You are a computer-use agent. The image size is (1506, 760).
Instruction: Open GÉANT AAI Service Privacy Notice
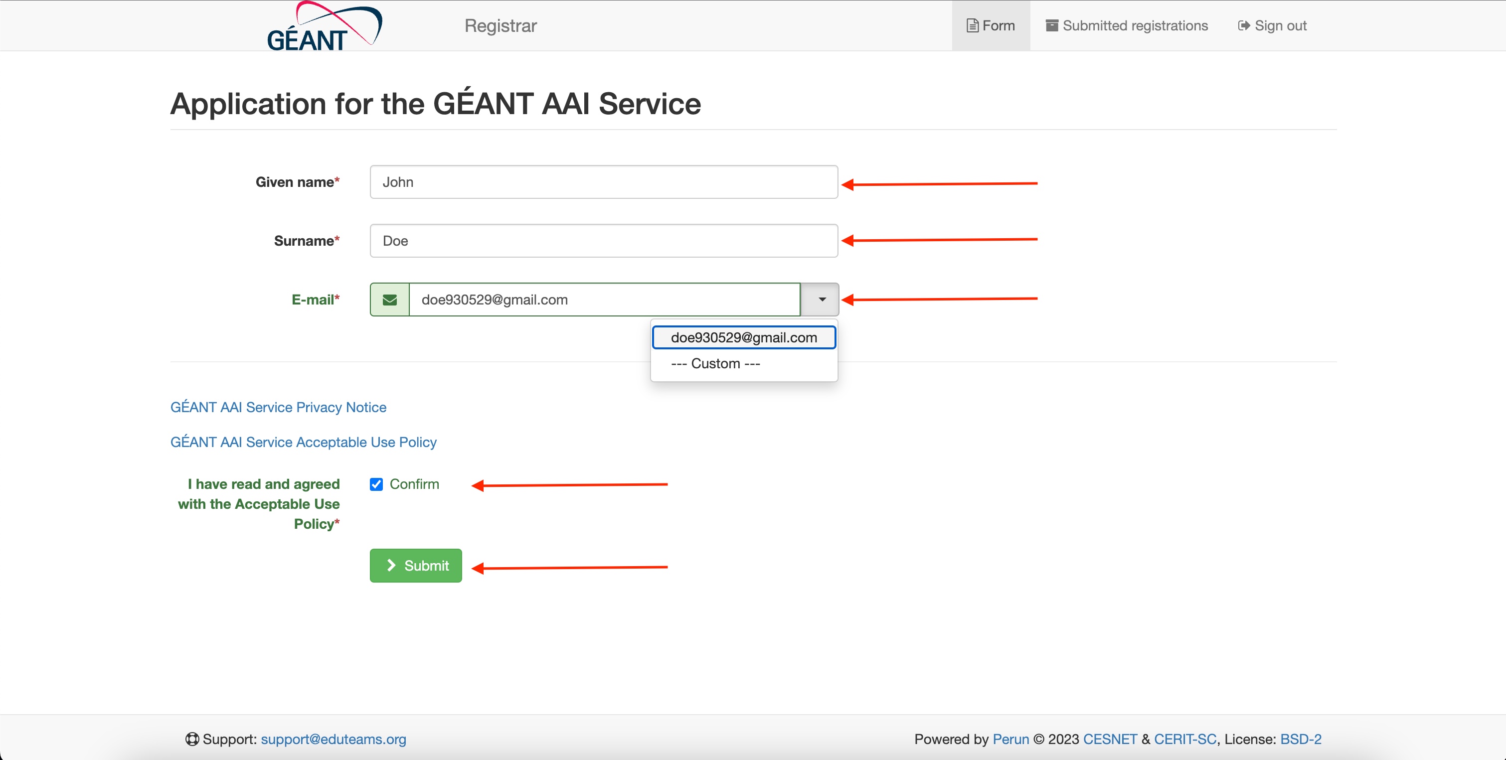click(278, 408)
